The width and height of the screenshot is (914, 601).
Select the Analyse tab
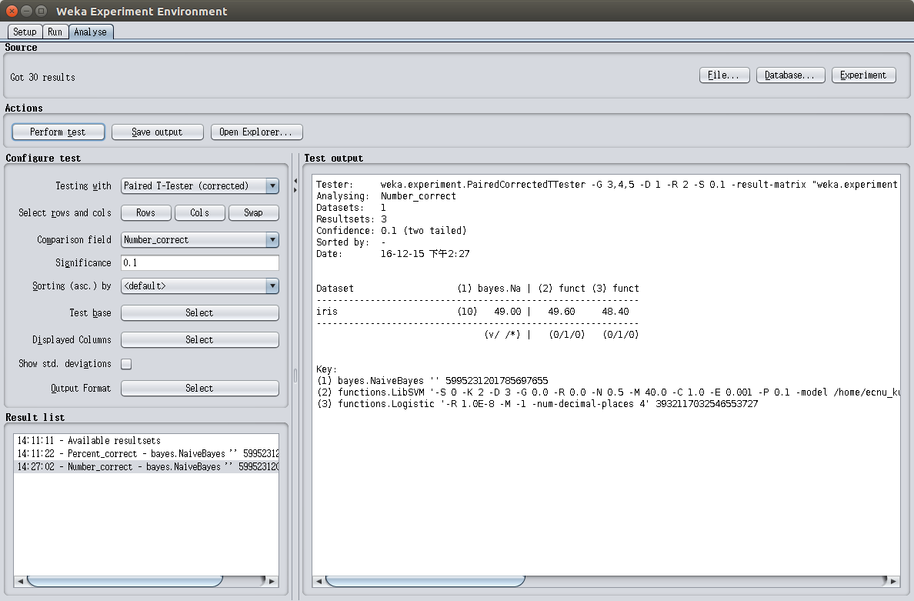pyautogui.click(x=91, y=32)
